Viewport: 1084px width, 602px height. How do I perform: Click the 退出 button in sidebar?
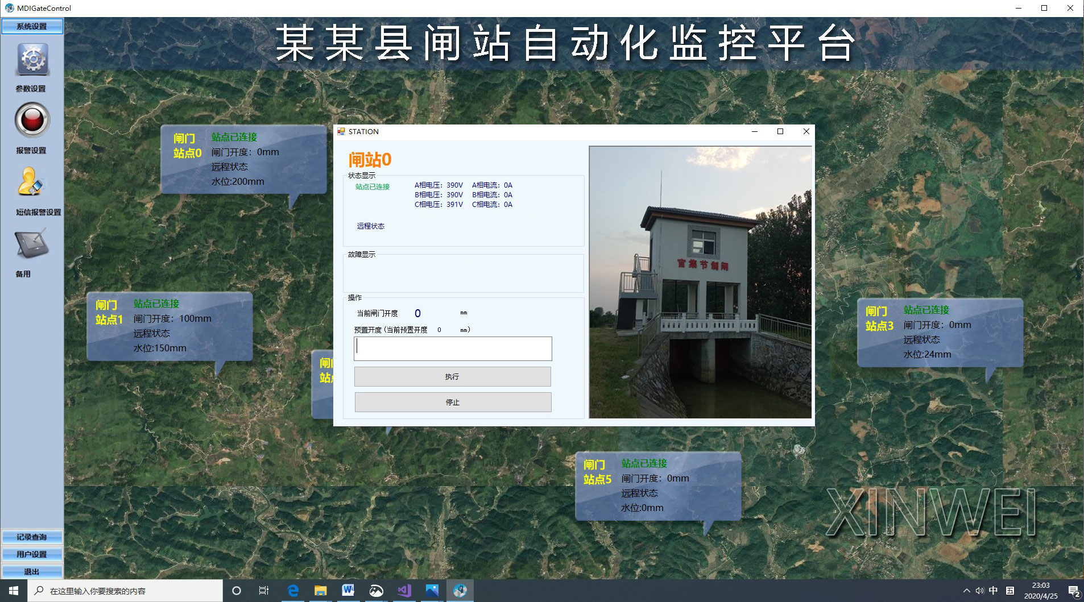click(x=32, y=571)
